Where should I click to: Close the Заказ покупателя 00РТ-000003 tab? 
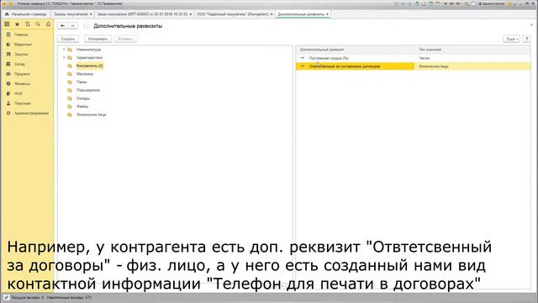tap(191, 14)
